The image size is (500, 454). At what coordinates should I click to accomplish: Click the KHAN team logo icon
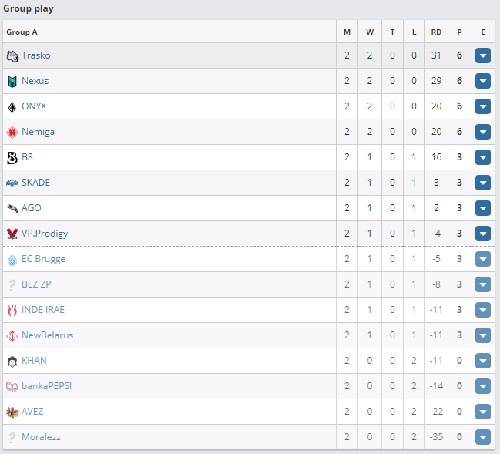(x=12, y=361)
